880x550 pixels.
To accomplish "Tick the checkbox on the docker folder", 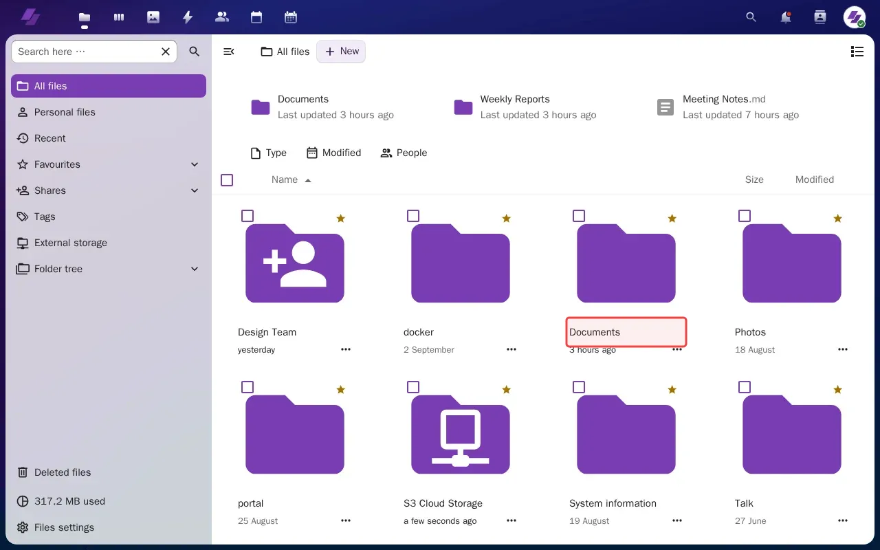I will click(413, 216).
